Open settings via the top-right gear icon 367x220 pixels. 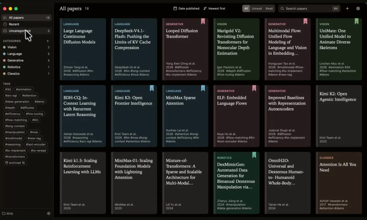tap(358, 9)
